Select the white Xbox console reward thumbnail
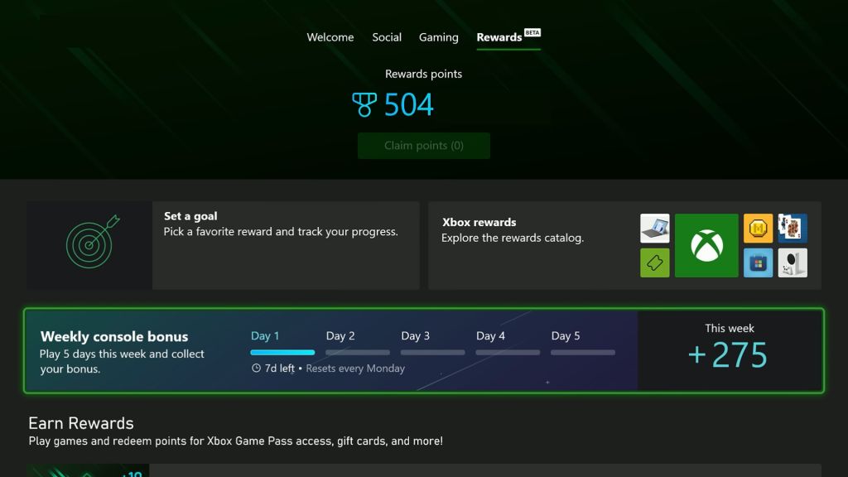The width and height of the screenshot is (848, 477). (x=793, y=263)
